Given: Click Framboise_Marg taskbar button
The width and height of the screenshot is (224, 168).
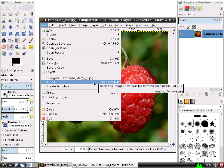Looking at the screenshot, I should [x=55, y=165].
